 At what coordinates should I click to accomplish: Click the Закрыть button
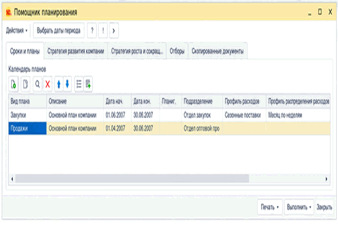click(x=324, y=207)
